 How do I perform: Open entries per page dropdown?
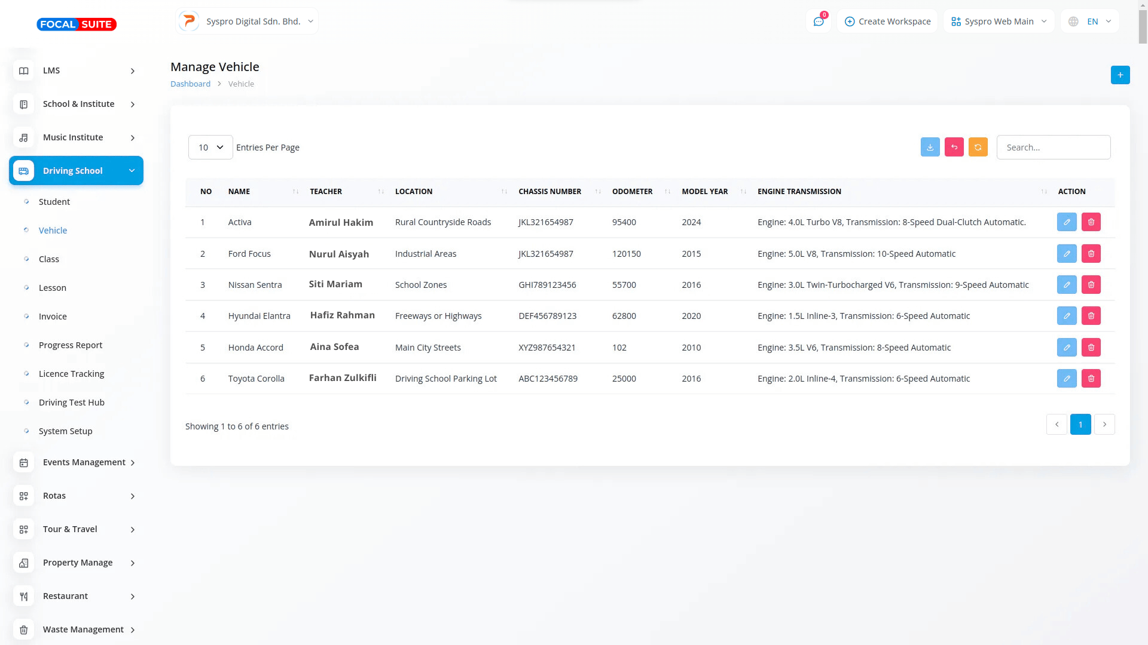(210, 148)
